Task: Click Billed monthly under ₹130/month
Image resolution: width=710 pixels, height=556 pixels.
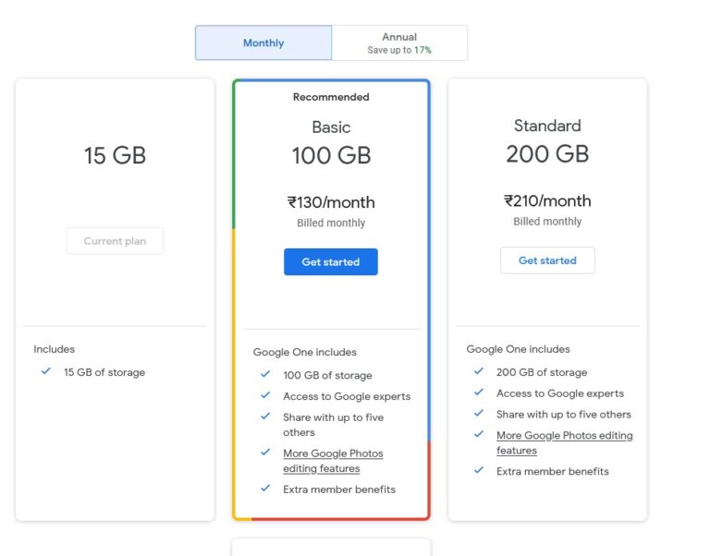Action: 331,223
